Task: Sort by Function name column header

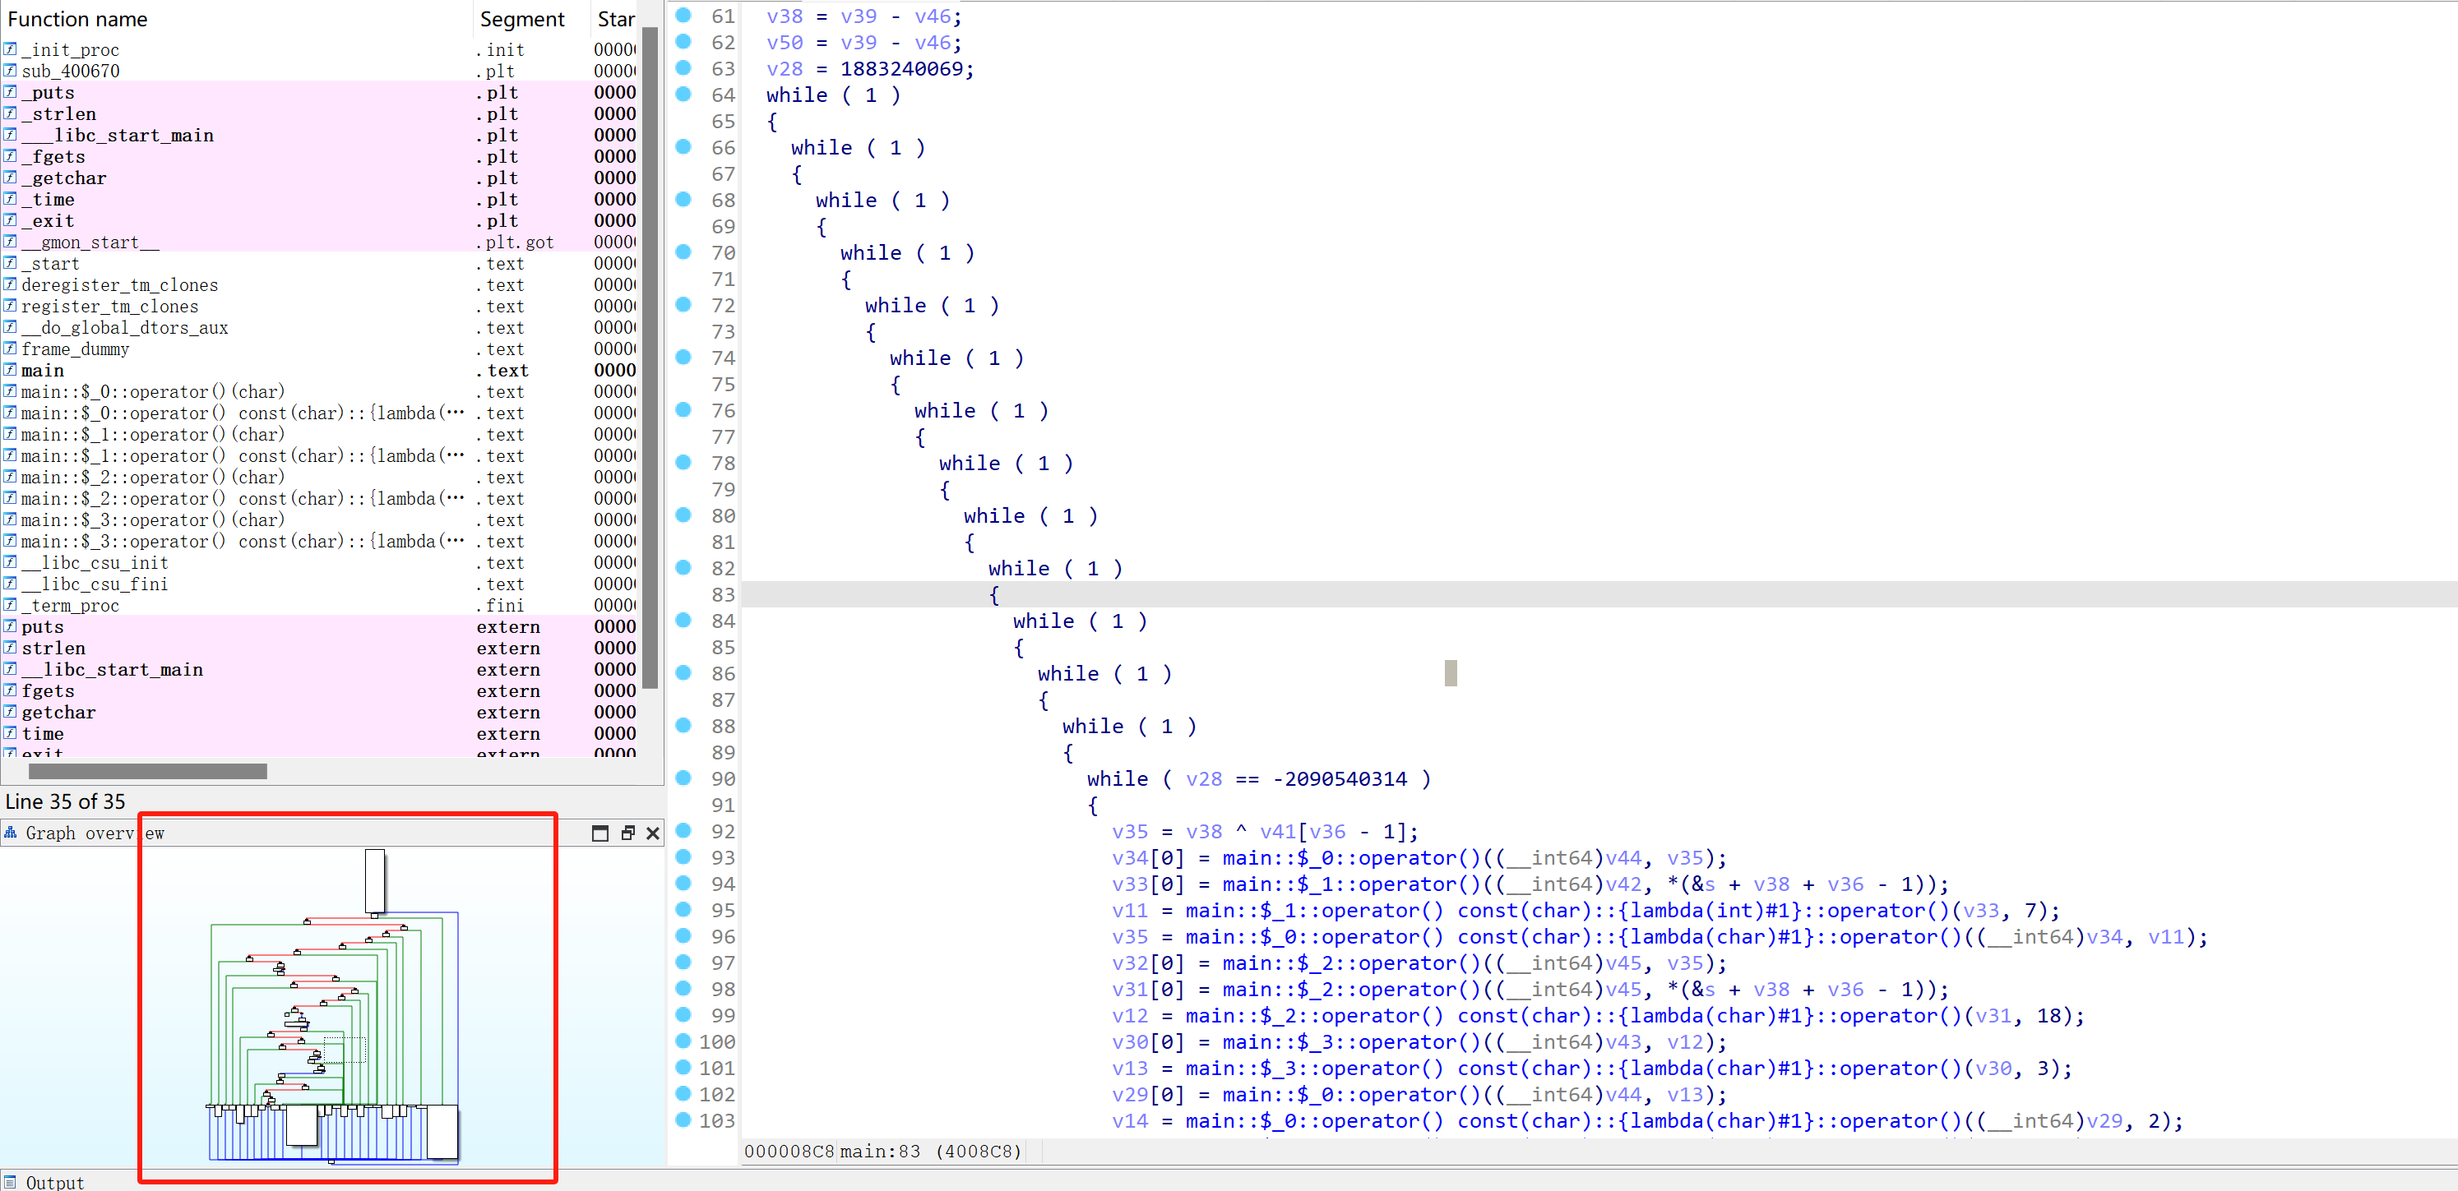Action: coord(77,19)
